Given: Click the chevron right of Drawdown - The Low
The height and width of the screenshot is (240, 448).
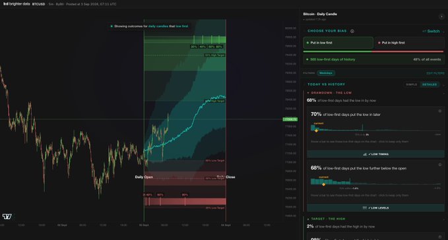Looking at the screenshot, I should (443, 93).
